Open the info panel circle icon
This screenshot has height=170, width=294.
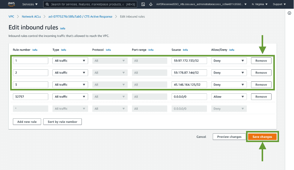click(x=289, y=13)
